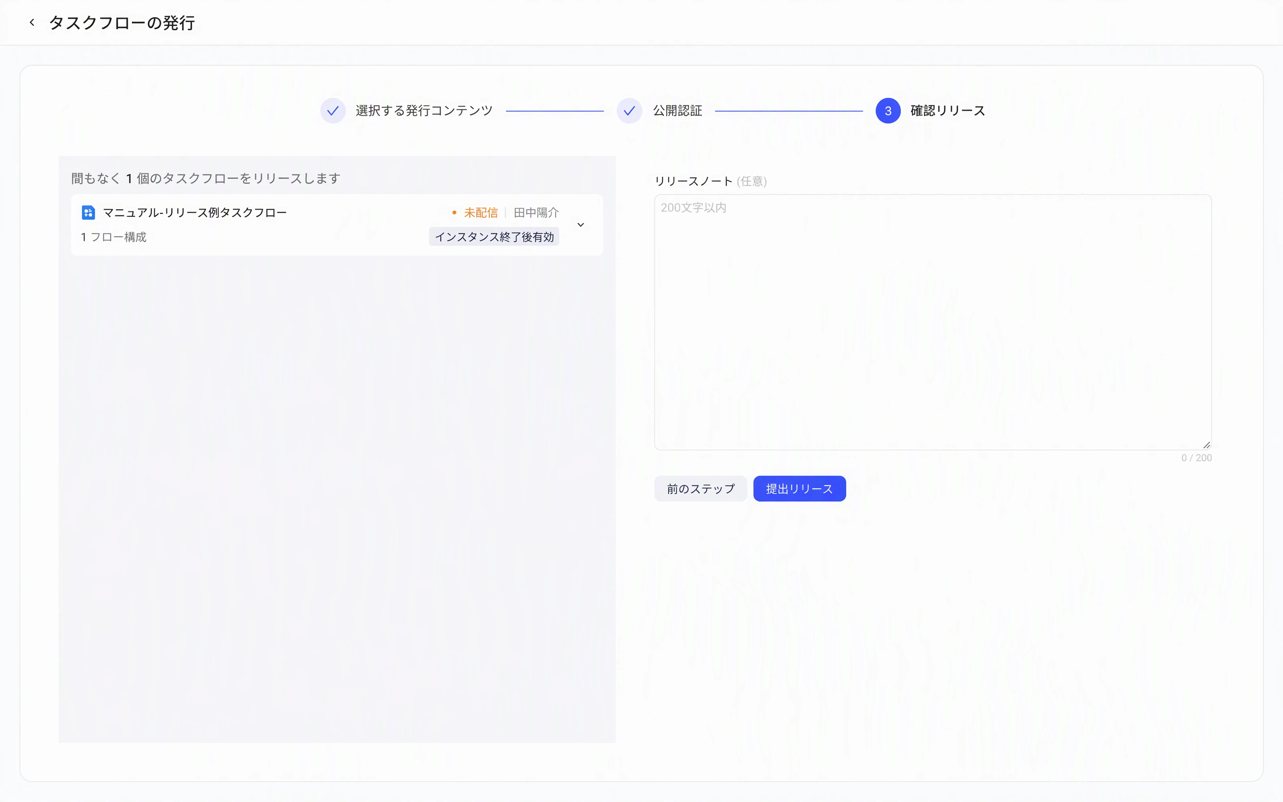
Task: Click the owner name 田中陽介
Action: (x=536, y=213)
